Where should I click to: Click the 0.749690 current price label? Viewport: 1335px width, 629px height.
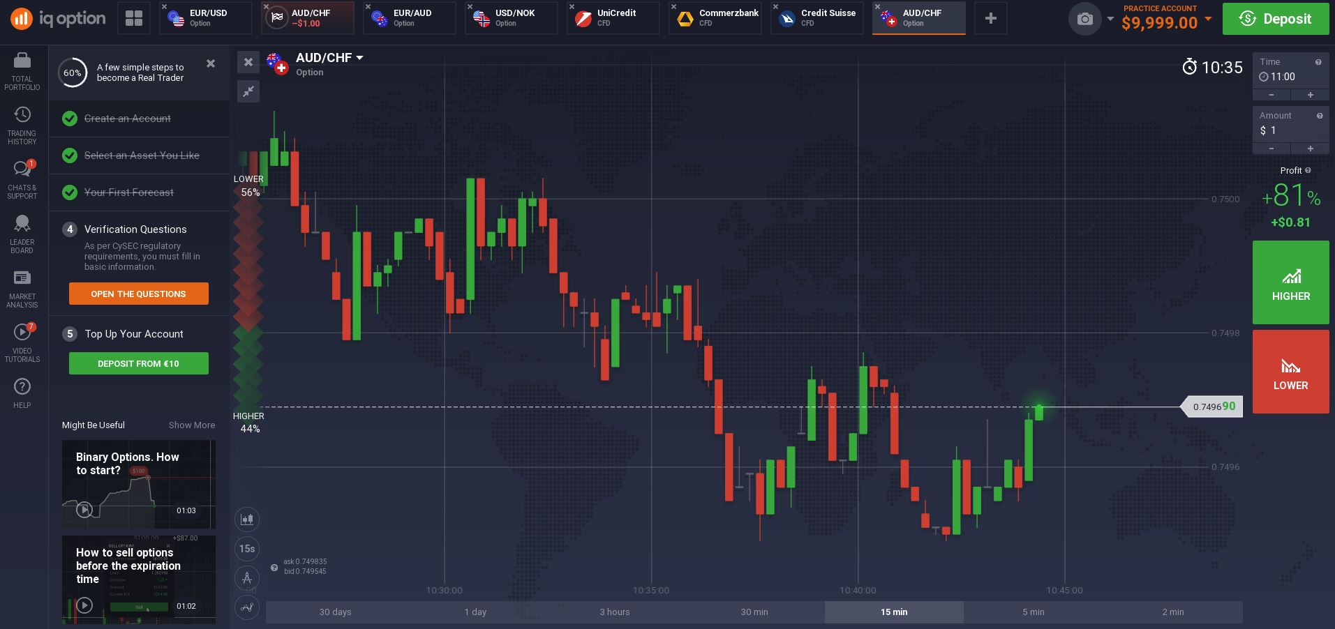[1213, 407]
